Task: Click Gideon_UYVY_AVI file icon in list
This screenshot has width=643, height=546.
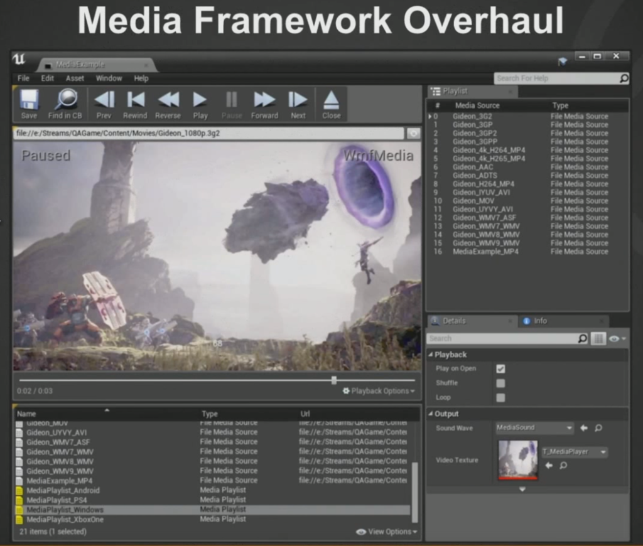Action: [x=19, y=432]
